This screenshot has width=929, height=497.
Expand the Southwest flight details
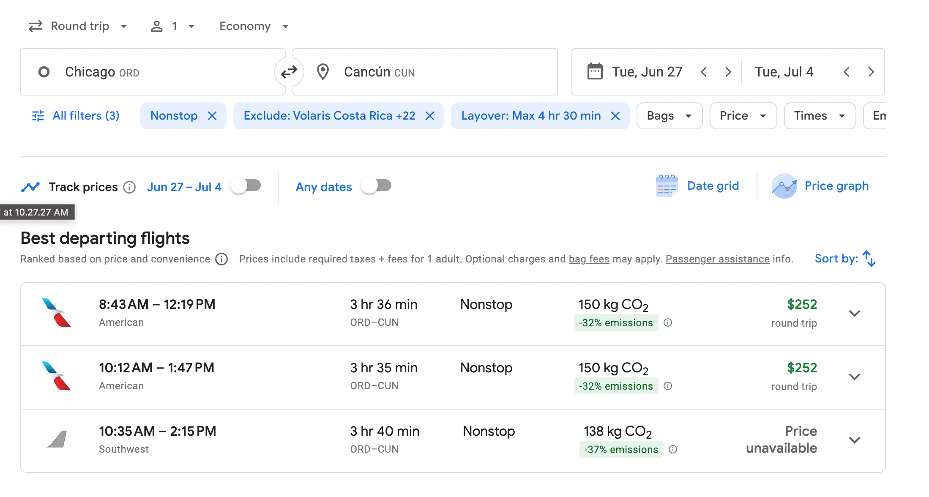tap(855, 440)
